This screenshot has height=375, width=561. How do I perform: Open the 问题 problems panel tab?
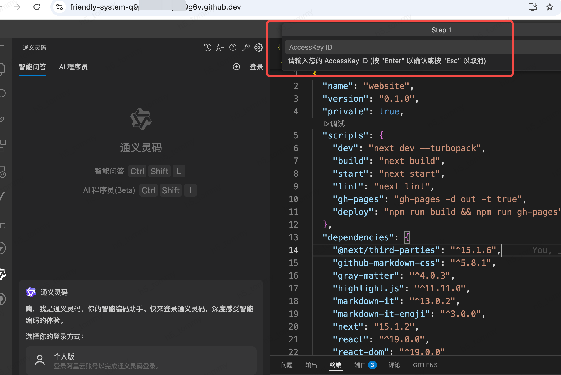pyautogui.click(x=287, y=365)
